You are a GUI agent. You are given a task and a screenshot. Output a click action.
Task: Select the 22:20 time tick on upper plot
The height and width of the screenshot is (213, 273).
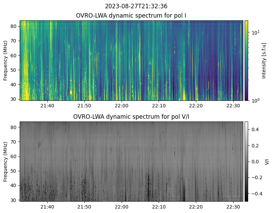(196, 106)
